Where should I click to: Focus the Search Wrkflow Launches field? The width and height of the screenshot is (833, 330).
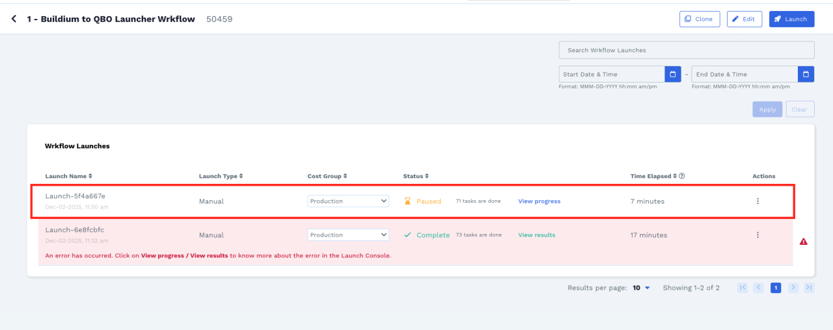pos(686,50)
